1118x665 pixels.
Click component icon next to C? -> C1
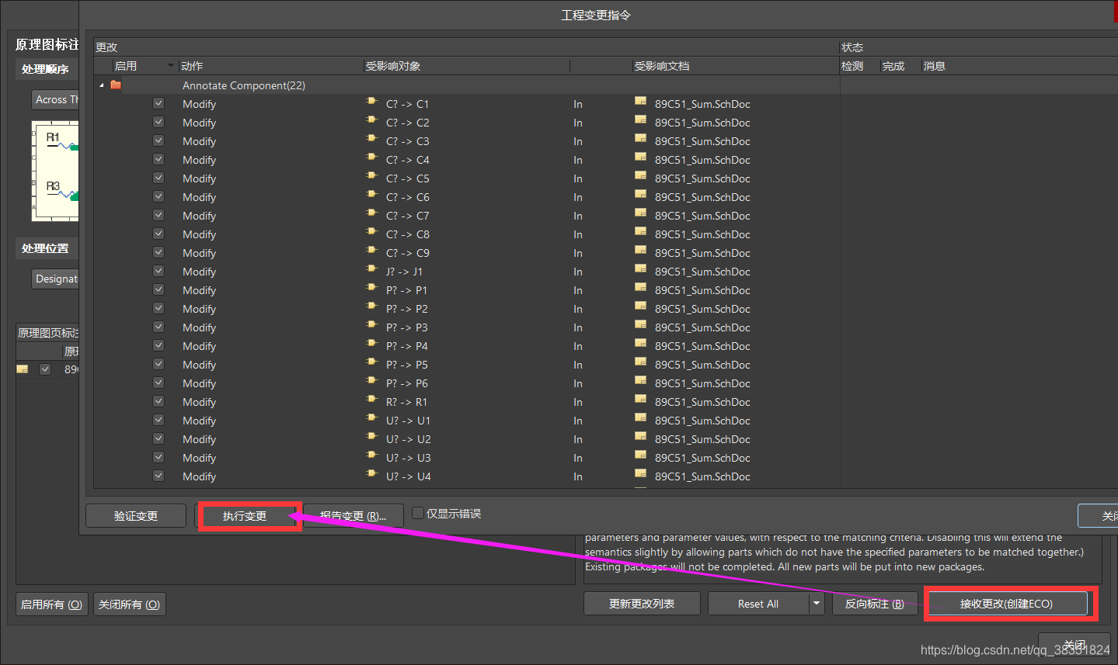tap(371, 102)
